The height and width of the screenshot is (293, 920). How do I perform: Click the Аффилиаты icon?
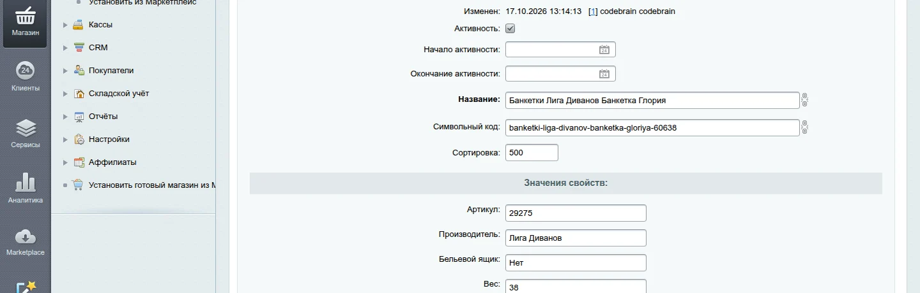point(79,162)
